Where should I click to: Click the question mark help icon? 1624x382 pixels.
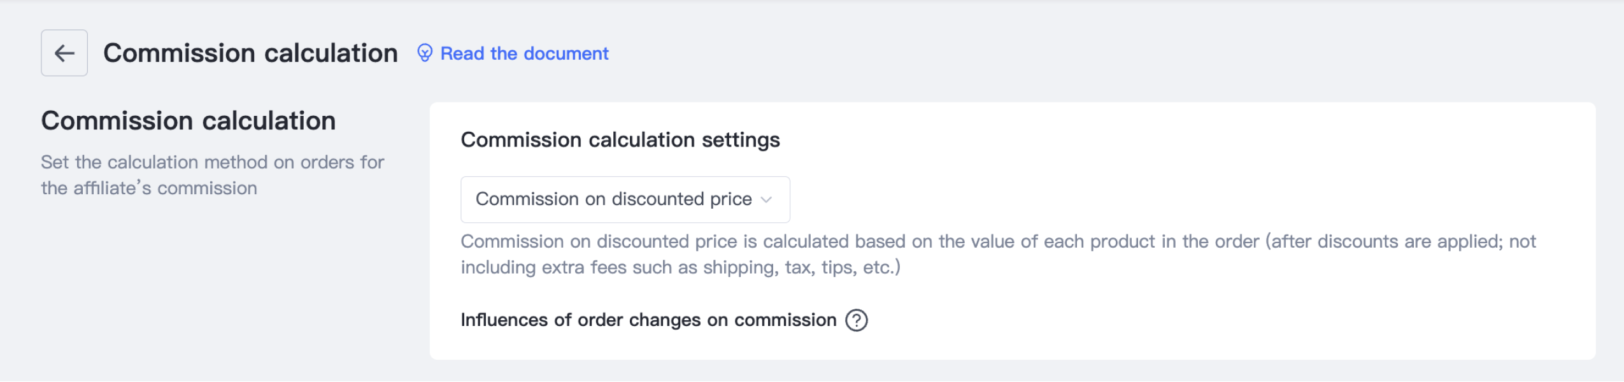coord(856,320)
